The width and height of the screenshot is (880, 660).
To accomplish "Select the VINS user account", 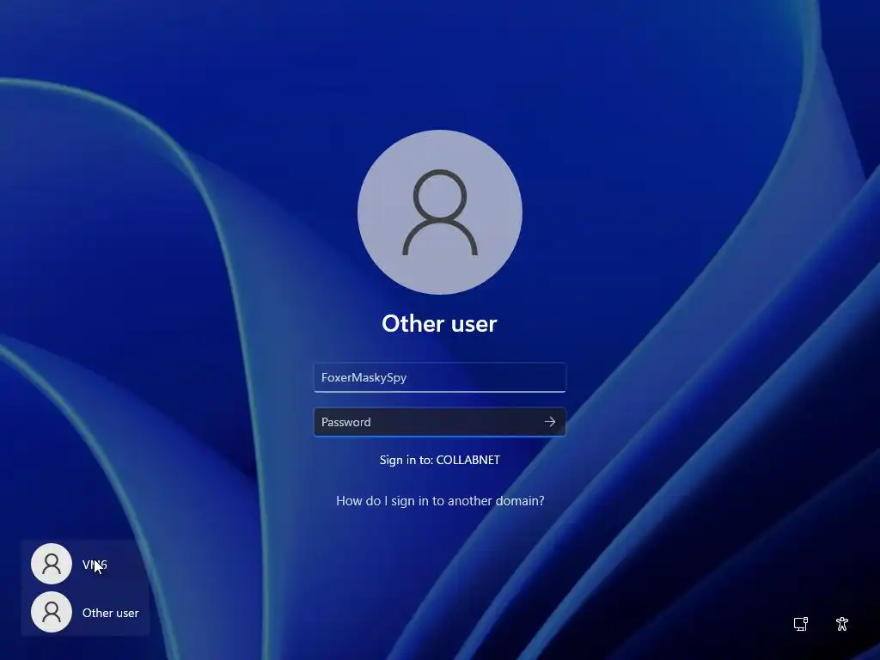I will (x=85, y=564).
